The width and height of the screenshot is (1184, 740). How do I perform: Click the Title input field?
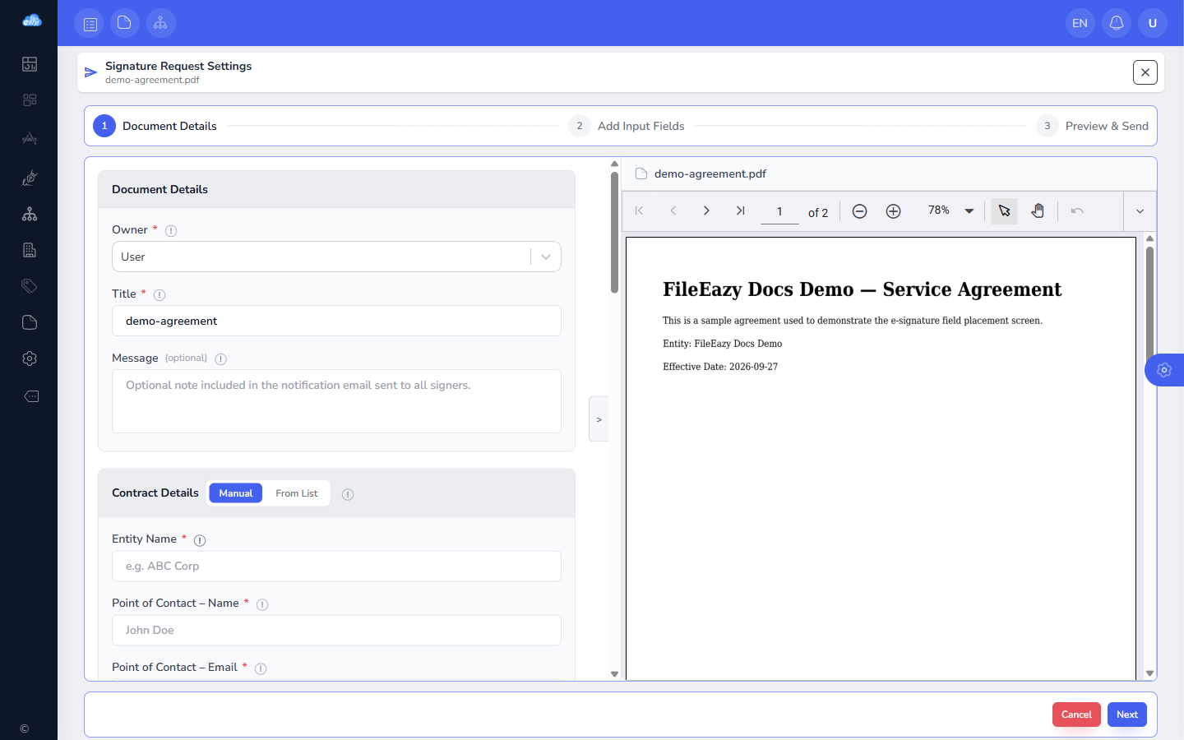click(x=336, y=321)
